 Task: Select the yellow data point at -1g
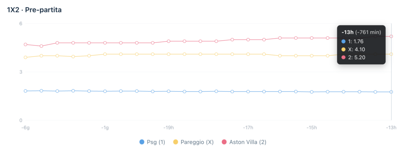105,54
